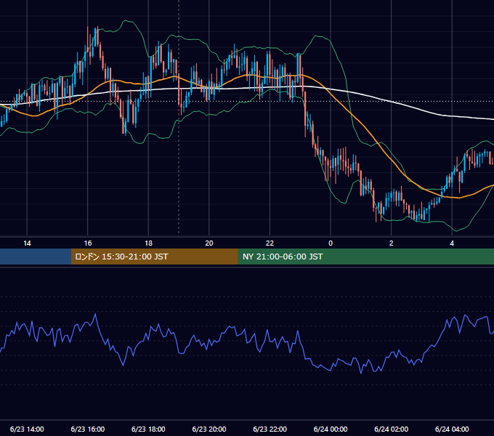Click the 6/23 22:00 date label

pyautogui.click(x=270, y=429)
